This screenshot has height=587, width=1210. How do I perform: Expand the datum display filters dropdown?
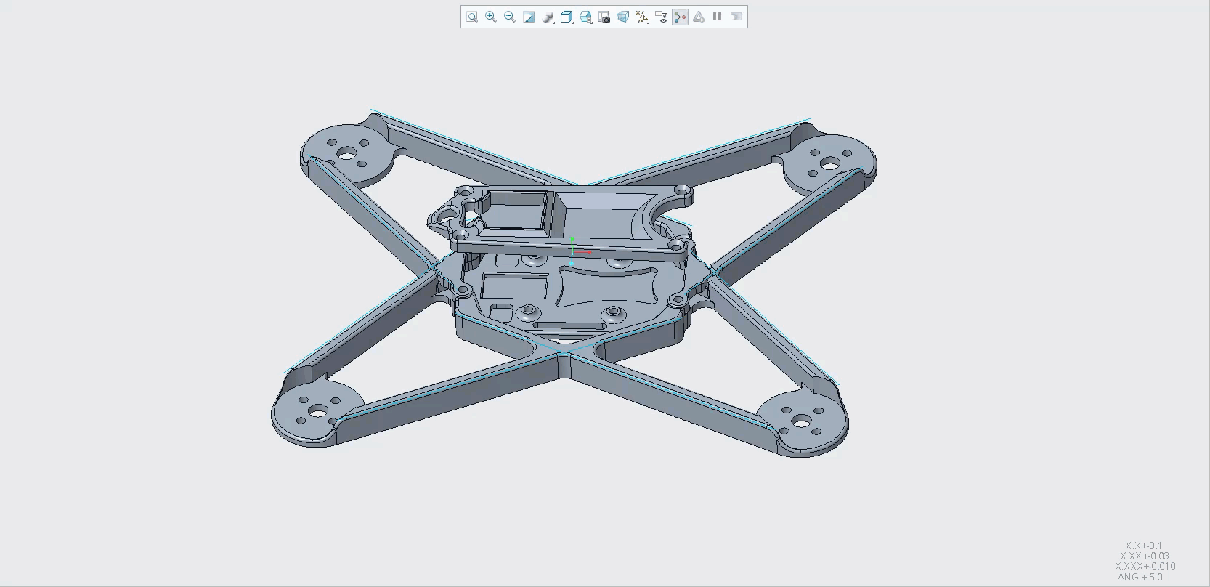coord(642,17)
